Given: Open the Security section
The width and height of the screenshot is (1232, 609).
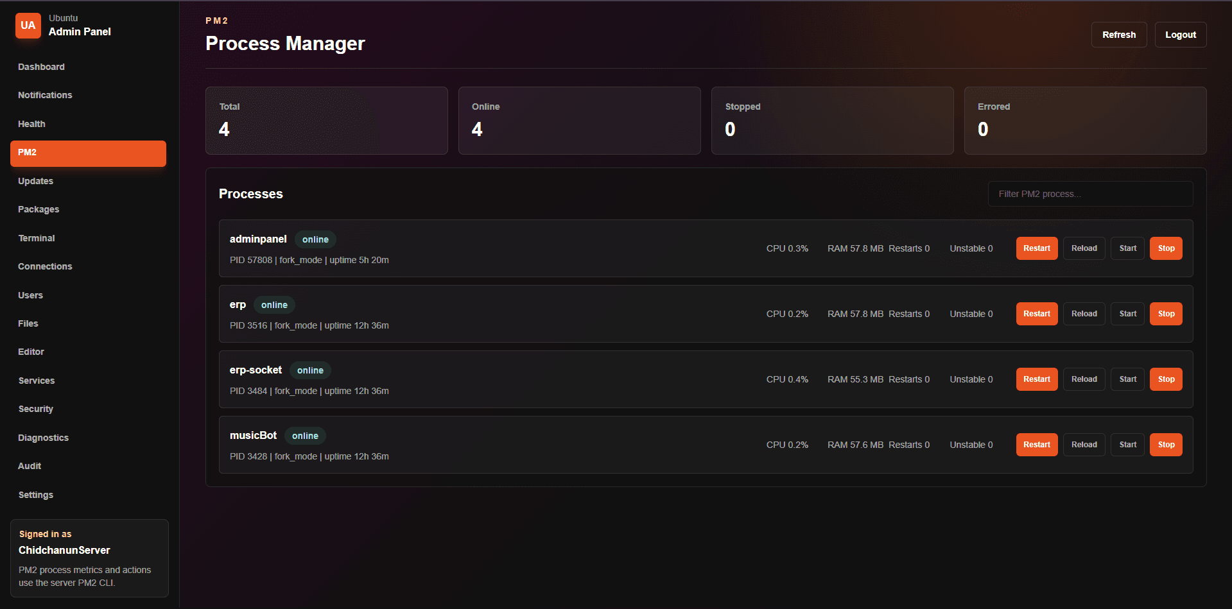Looking at the screenshot, I should coord(36,409).
